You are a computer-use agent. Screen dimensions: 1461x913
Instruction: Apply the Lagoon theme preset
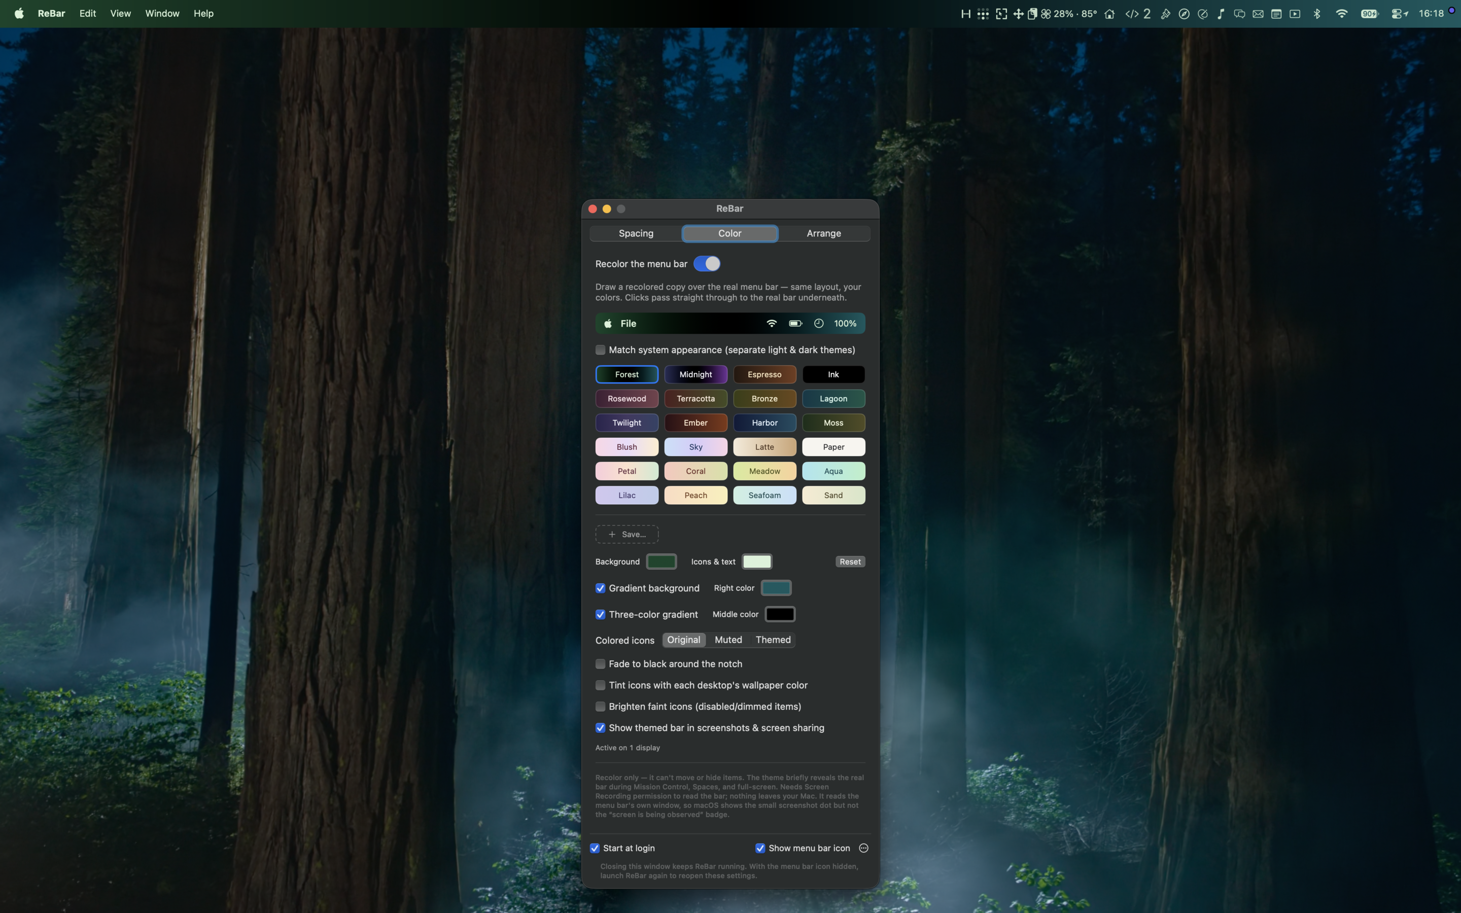pos(833,399)
